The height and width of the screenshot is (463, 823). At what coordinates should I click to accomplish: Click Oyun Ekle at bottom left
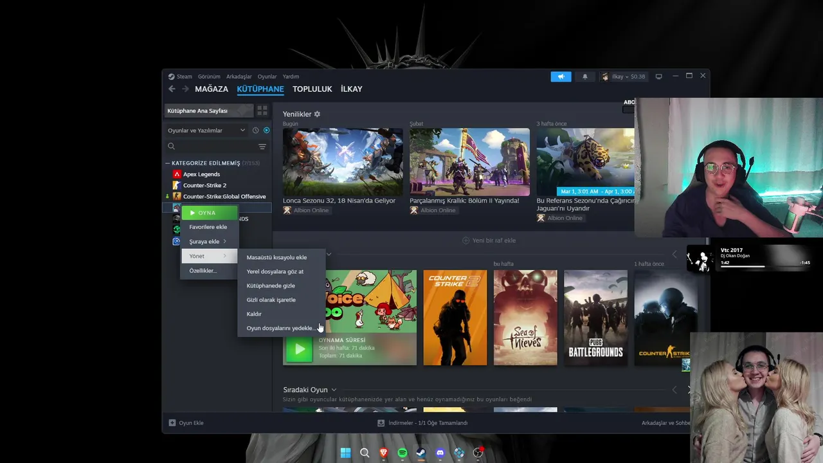tap(186, 423)
